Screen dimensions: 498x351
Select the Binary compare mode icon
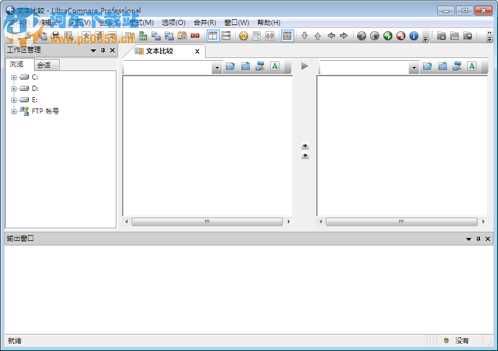(x=143, y=36)
